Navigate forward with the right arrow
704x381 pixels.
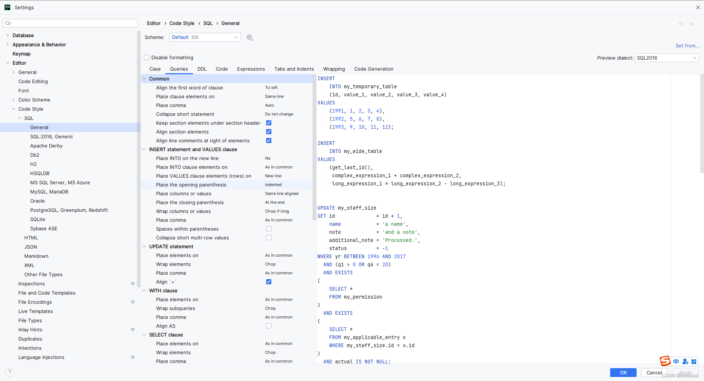691,24
